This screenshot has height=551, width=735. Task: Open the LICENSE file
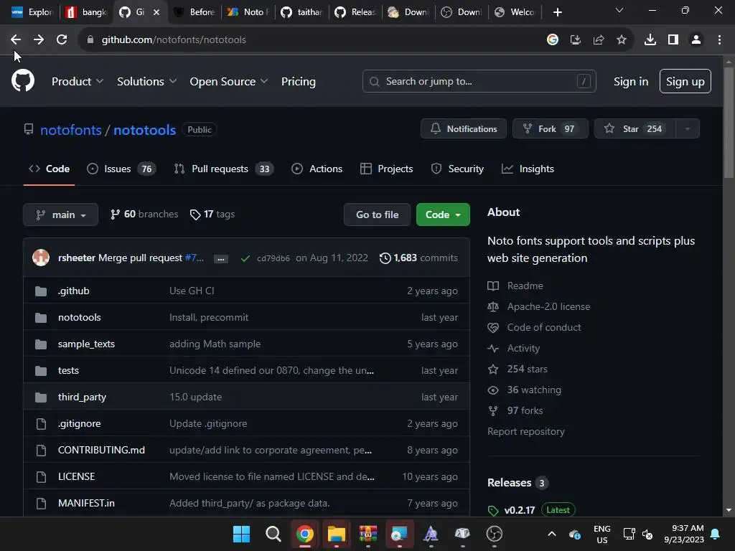pyautogui.click(x=76, y=476)
